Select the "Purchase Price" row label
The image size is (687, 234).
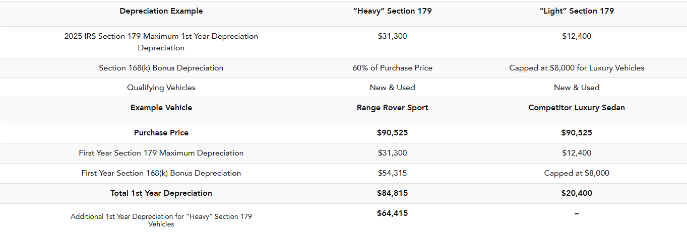click(x=161, y=133)
